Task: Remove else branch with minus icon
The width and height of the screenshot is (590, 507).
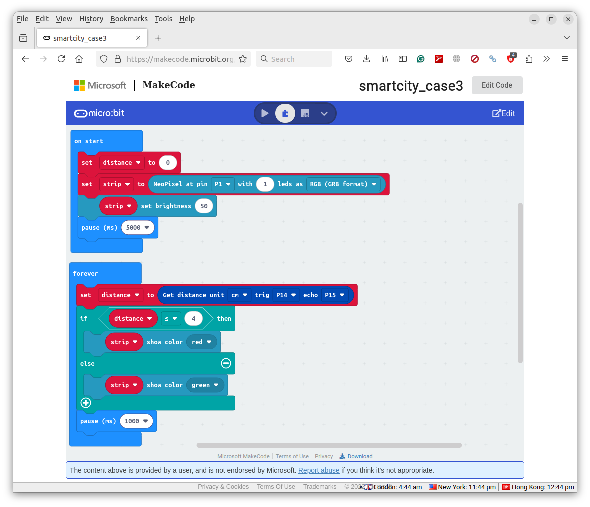Action: click(226, 363)
